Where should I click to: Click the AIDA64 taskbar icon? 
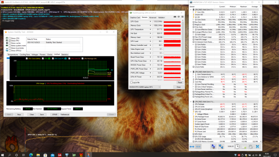click(60, 155)
